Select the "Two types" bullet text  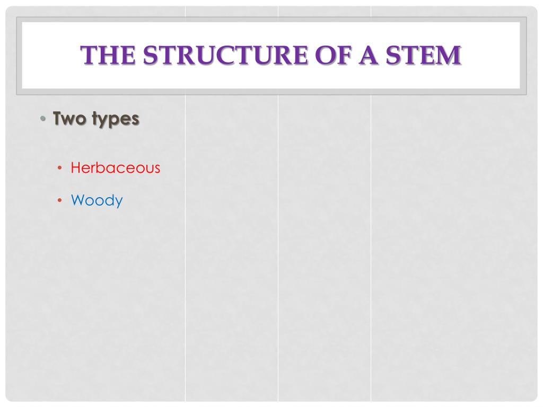pyautogui.click(x=96, y=119)
